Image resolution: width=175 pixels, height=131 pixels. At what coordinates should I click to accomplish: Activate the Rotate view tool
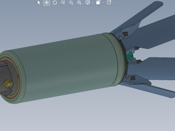(x=55, y=3)
